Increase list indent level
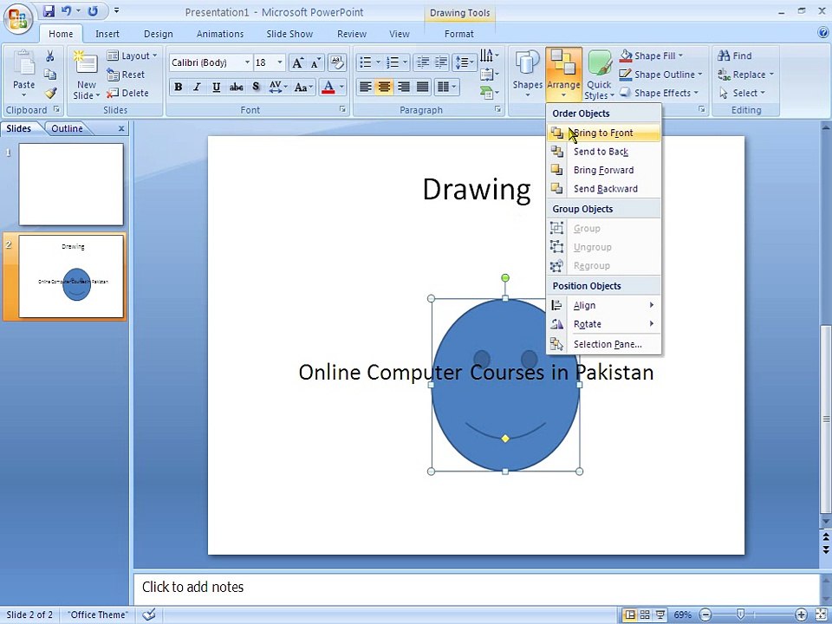Viewport: 832px width, 624px height. pos(441,62)
